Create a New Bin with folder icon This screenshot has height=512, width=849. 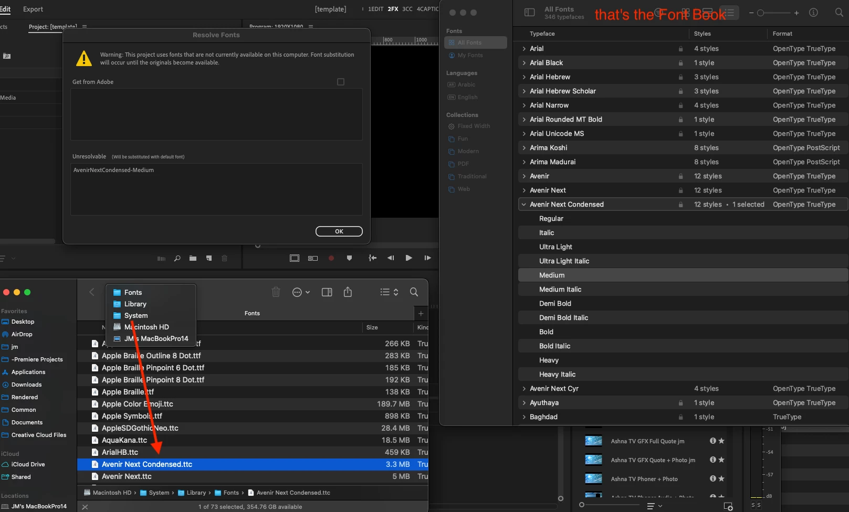[x=193, y=258]
